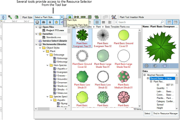Select the eyedropper pick-up mode icon

tap(10, 17)
